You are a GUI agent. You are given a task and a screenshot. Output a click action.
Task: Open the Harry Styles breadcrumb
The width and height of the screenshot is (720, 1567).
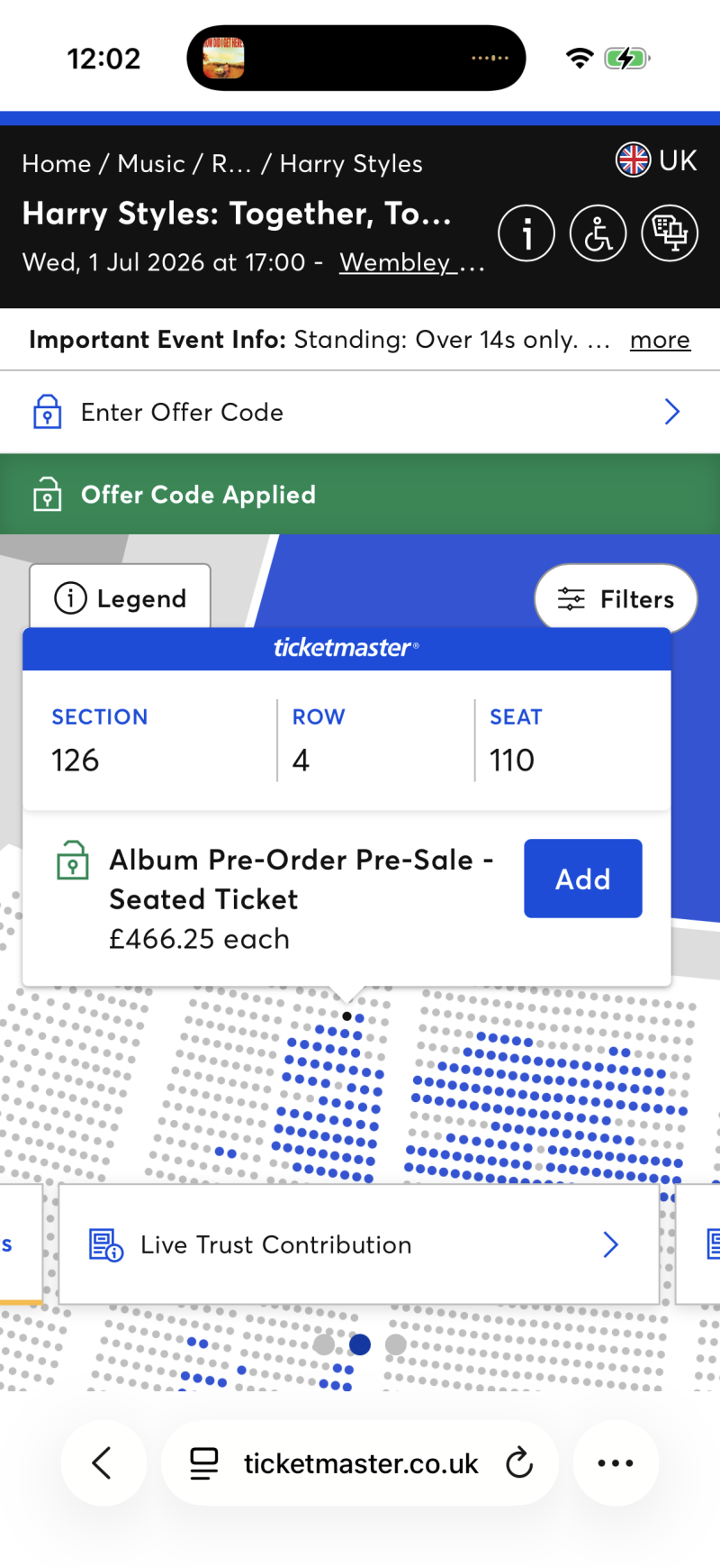click(x=351, y=164)
